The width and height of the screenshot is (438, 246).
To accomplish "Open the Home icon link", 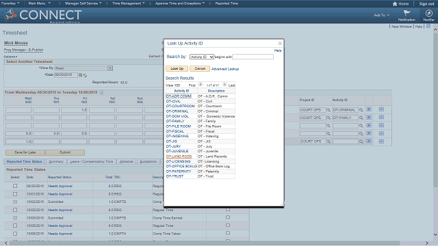I will [400, 3].
